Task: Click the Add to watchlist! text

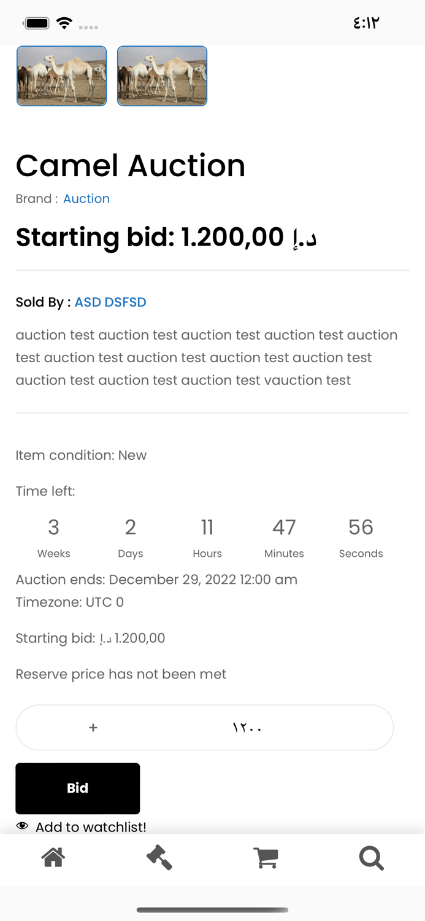Action: (x=91, y=827)
